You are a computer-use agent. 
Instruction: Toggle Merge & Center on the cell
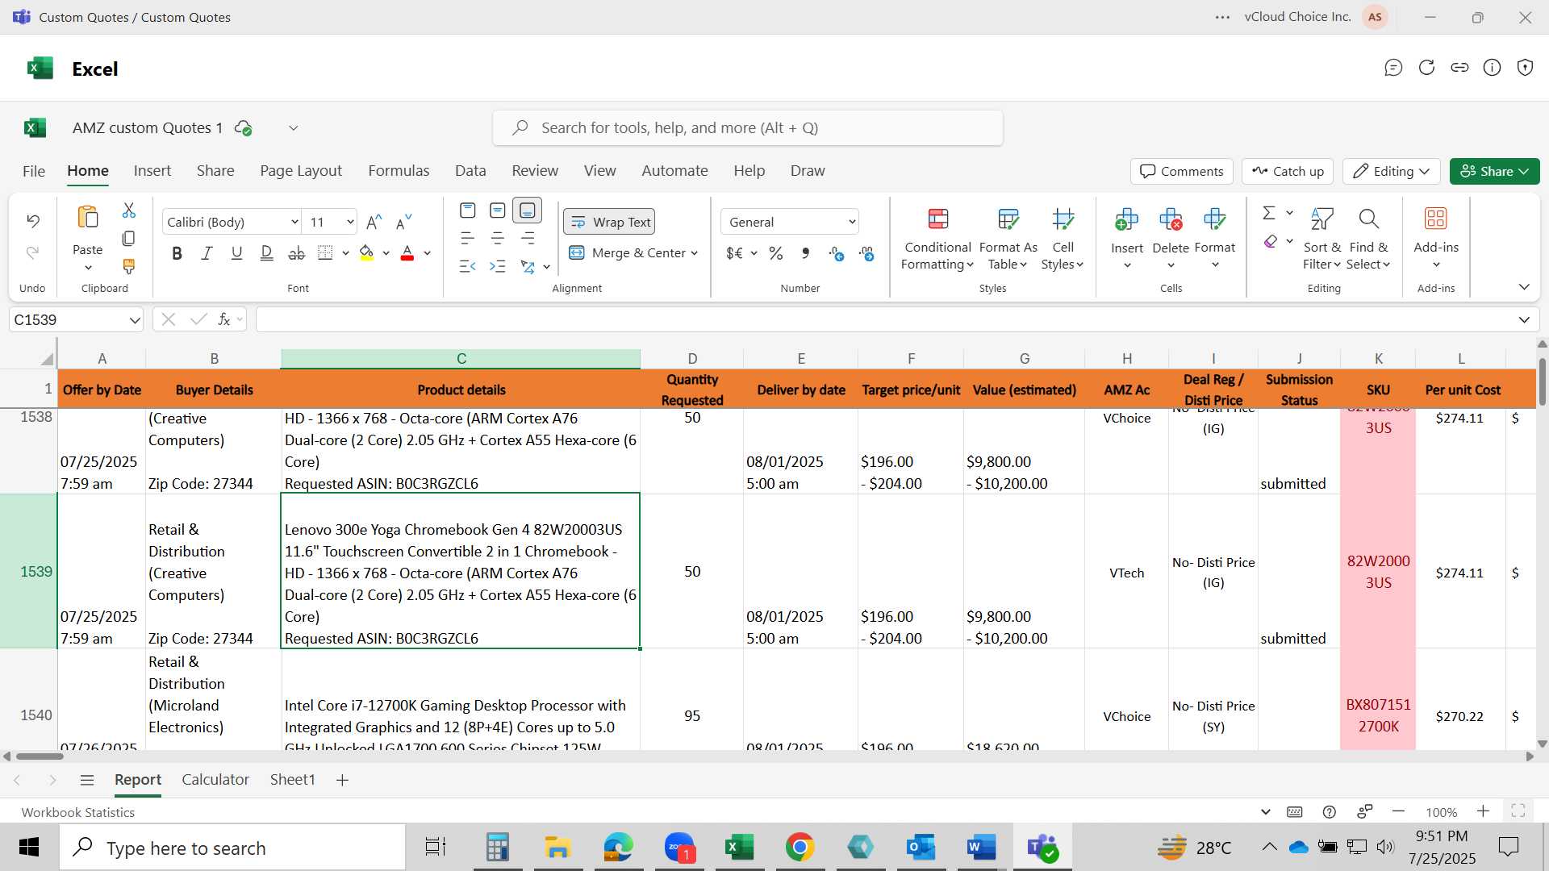[628, 253]
